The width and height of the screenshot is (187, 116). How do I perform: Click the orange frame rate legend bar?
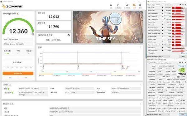[x=46, y=74]
